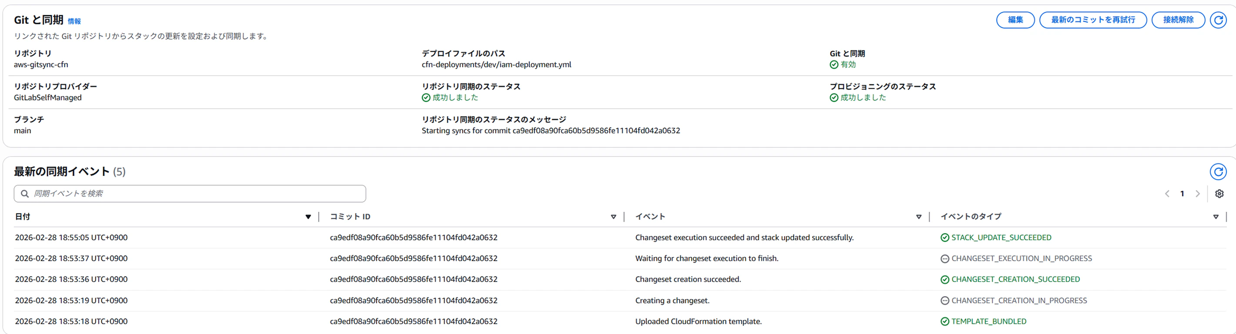Click the 接続解除 button
The width and height of the screenshot is (1236, 334).
coord(1178,20)
